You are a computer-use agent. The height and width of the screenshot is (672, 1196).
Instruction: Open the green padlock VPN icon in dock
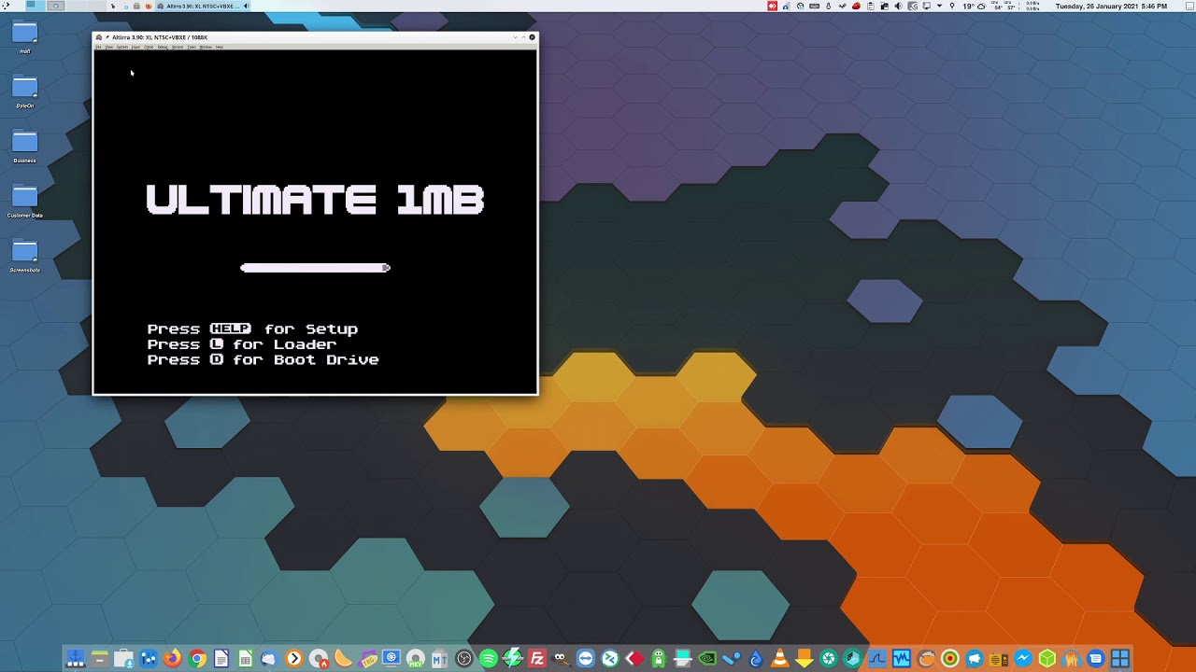tap(659, 659)
